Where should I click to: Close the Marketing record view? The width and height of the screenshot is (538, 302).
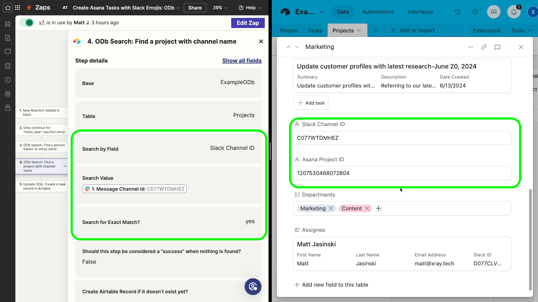pyautogui.click(x=521, y=47)
